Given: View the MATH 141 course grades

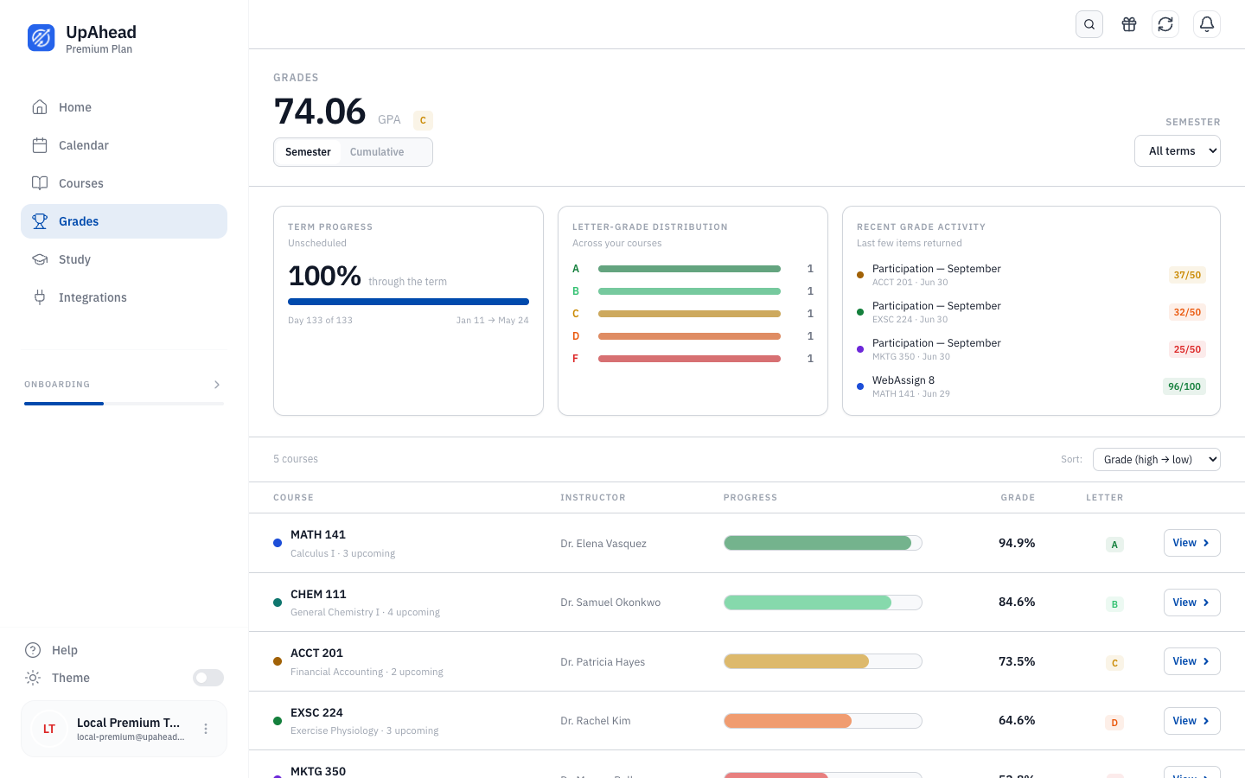Looking at the screenshot, I should coord(1191,543).
